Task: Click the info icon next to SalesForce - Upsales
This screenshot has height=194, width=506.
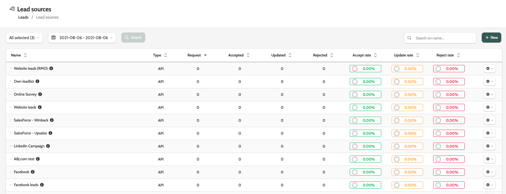Action: click(x=50, y=133)
